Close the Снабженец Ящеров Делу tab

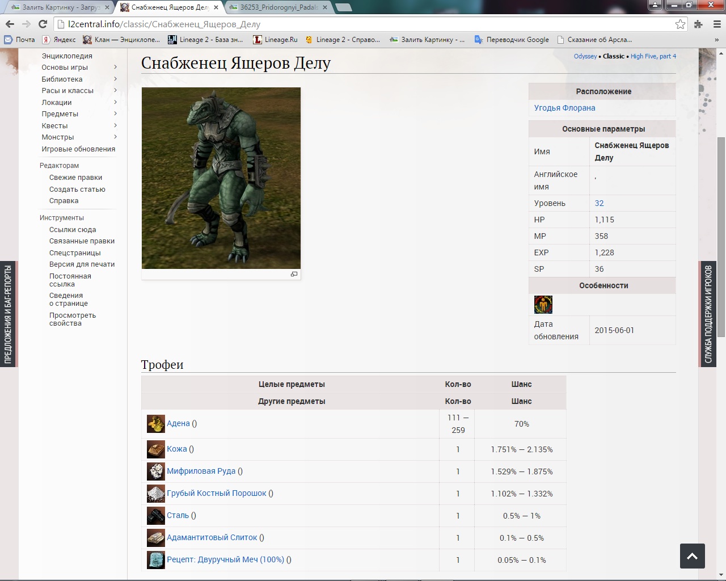[216, 7]
